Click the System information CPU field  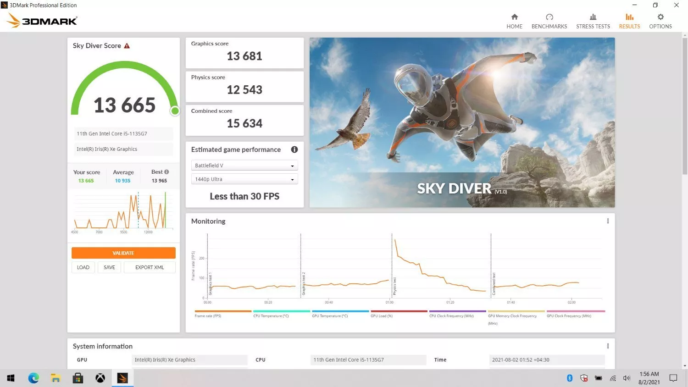pyautogui.click(x=368, y=360)
